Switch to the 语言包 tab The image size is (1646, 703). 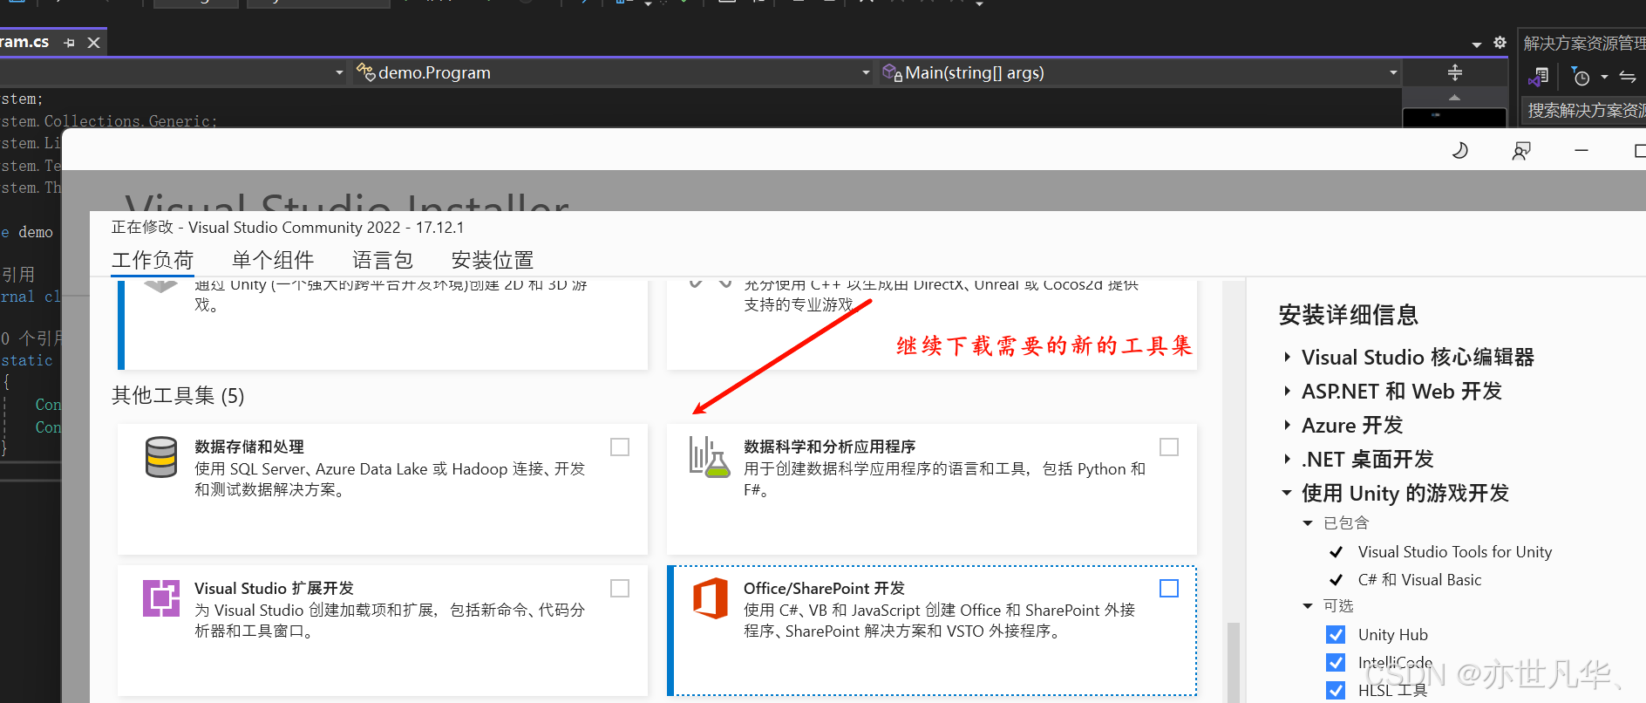(383, 260)
